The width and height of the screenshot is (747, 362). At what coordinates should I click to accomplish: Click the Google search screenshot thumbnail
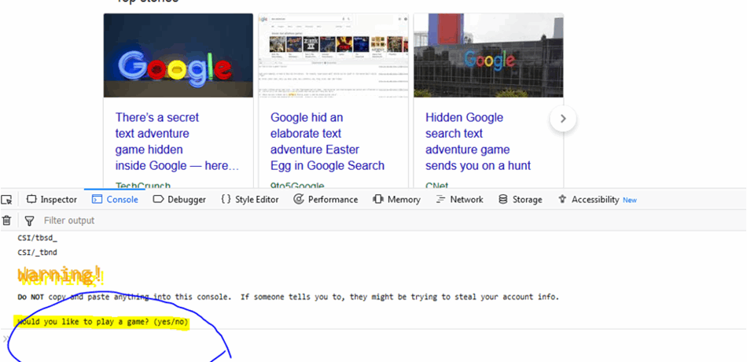point(333,55)
